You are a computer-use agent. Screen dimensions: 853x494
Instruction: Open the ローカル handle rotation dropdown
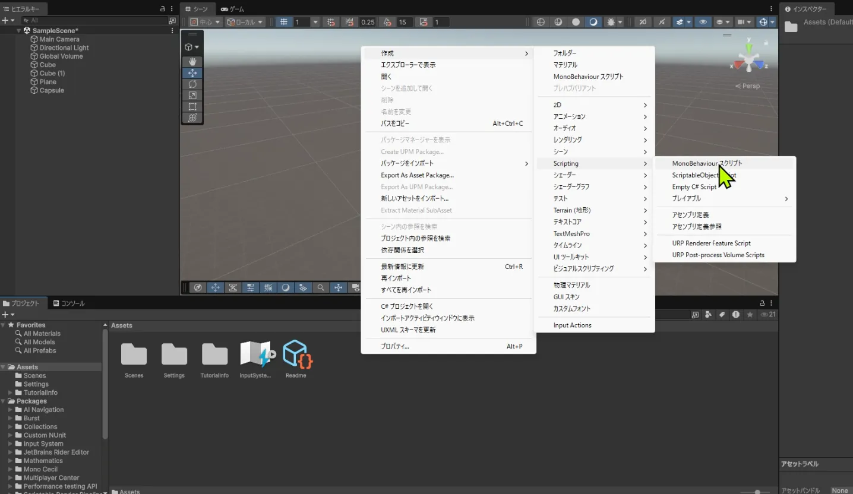point(245,22)
